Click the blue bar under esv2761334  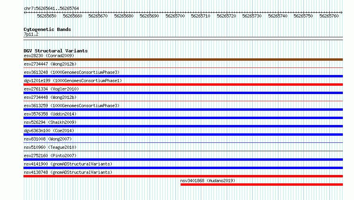pos(183,93)
